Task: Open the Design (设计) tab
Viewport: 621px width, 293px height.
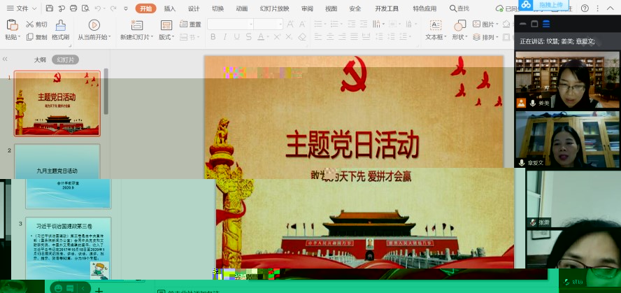Action: coord(194,8)
